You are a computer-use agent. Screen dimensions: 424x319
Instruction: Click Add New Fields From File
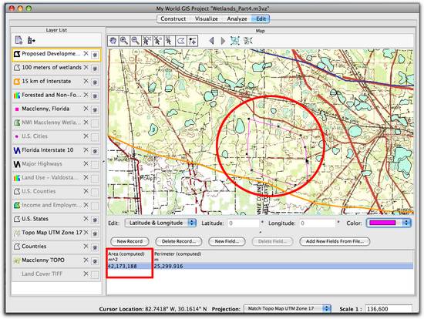pyautogui.click(x=335, y=241)
